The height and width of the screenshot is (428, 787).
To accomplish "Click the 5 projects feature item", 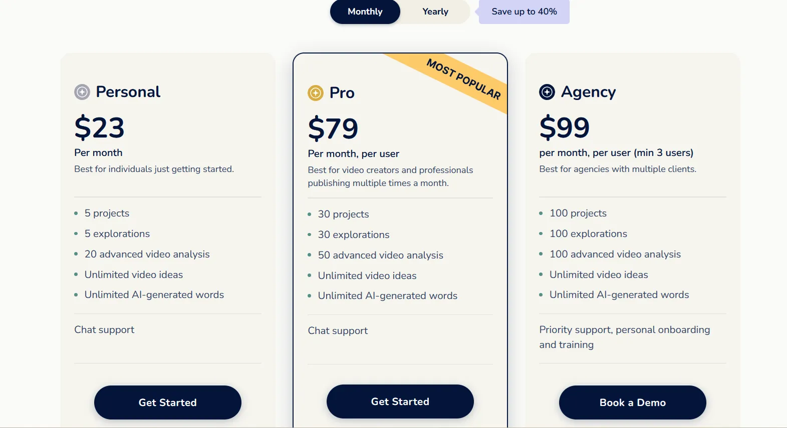I will click(107, 213).
